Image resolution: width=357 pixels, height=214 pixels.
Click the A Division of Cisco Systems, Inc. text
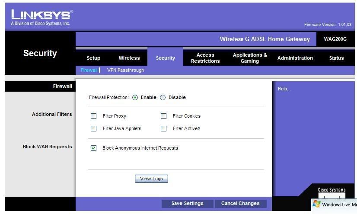[40, 23]
